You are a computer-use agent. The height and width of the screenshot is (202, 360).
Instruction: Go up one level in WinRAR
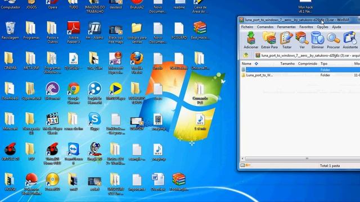(246, 55)
